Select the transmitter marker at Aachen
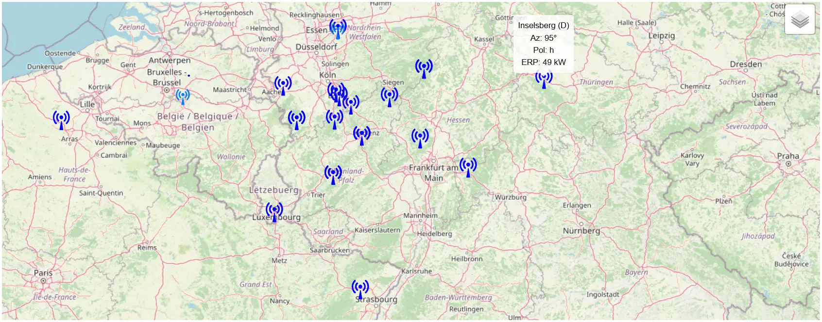 (x=283, y=85)
